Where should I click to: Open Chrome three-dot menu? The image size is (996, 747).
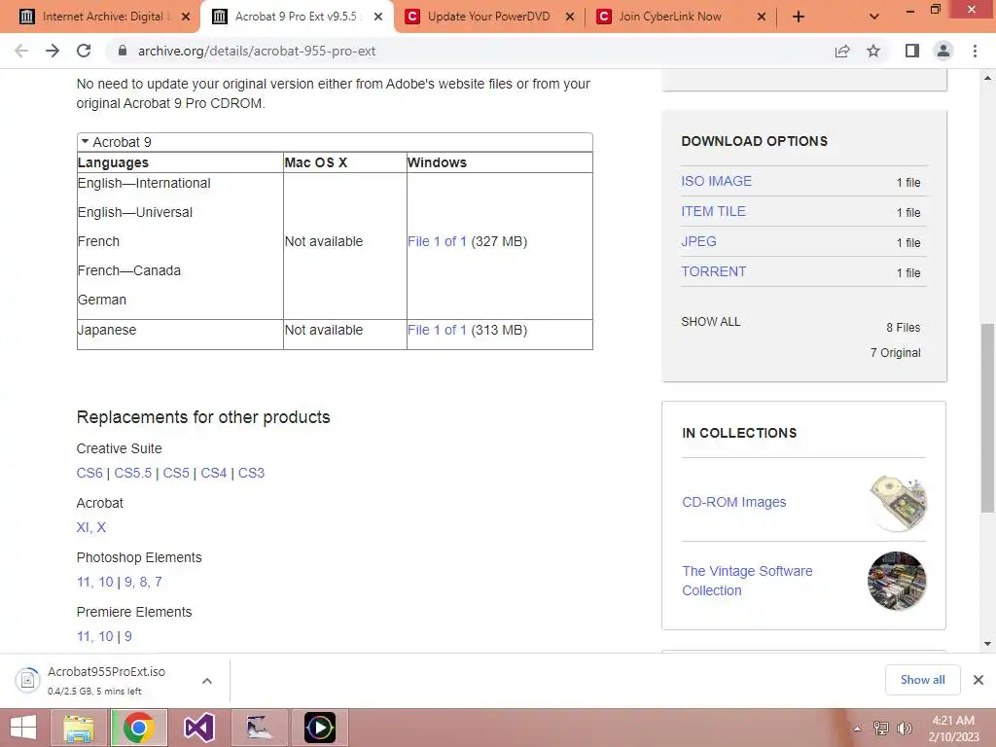(975, 51)
